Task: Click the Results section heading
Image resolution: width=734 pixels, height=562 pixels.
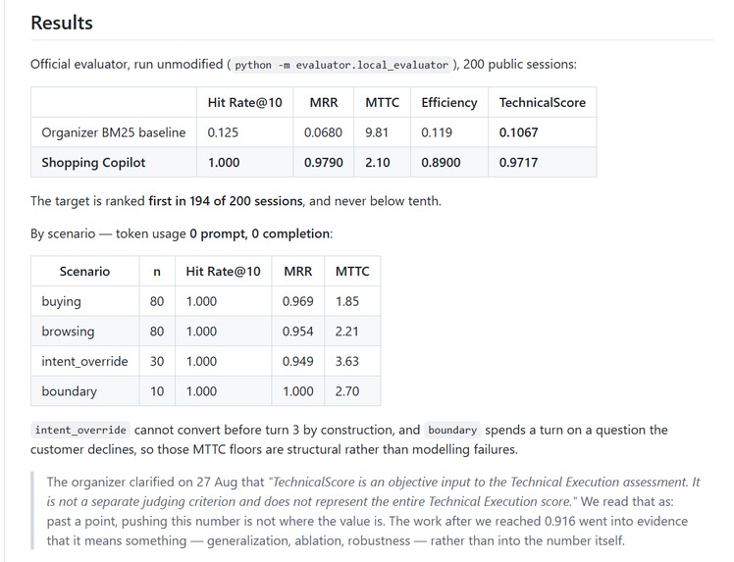Action: click(62, 23)
